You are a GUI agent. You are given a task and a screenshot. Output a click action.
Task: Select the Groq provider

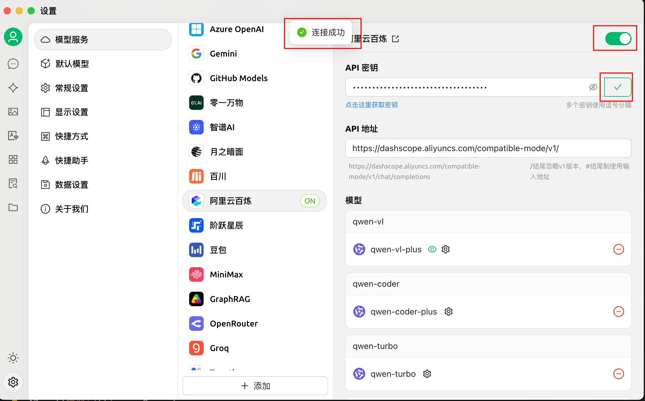click(254, 348)
